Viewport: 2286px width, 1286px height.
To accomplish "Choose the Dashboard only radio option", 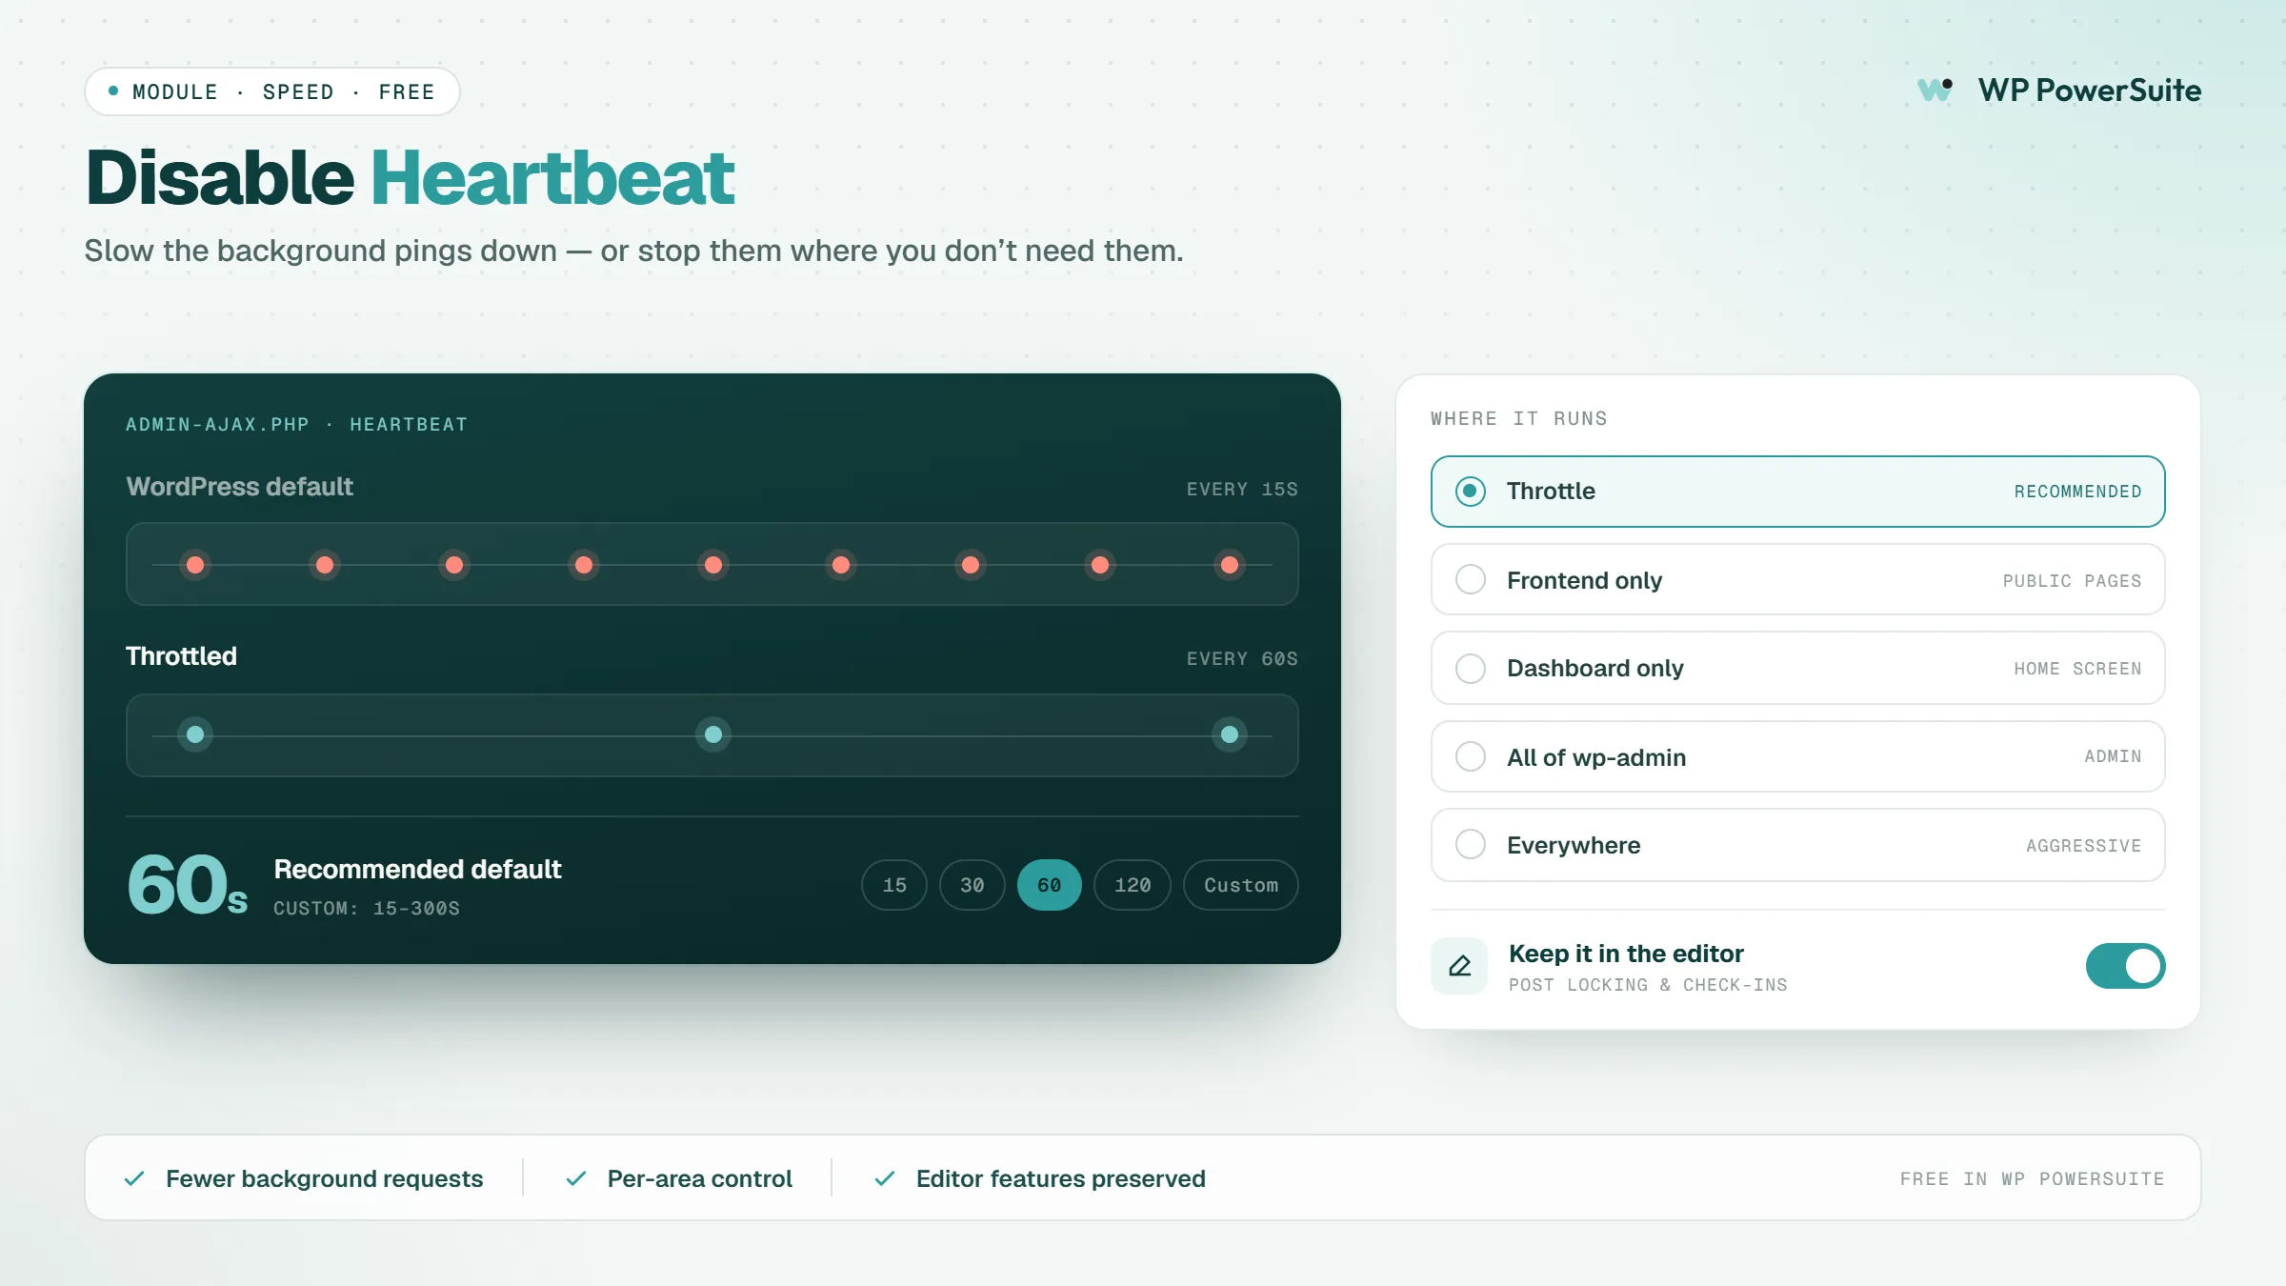I will (1471, 668).
